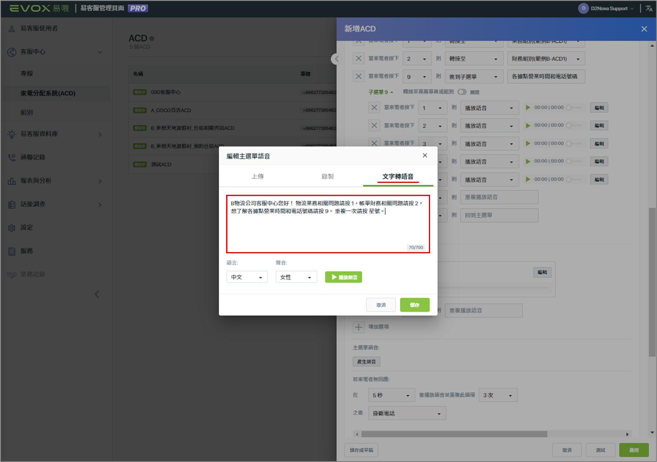Image resolution: width=657 pixels, height=462 pixels.
Task: Switch to the 錄製 tab
Action: (328, 176)
